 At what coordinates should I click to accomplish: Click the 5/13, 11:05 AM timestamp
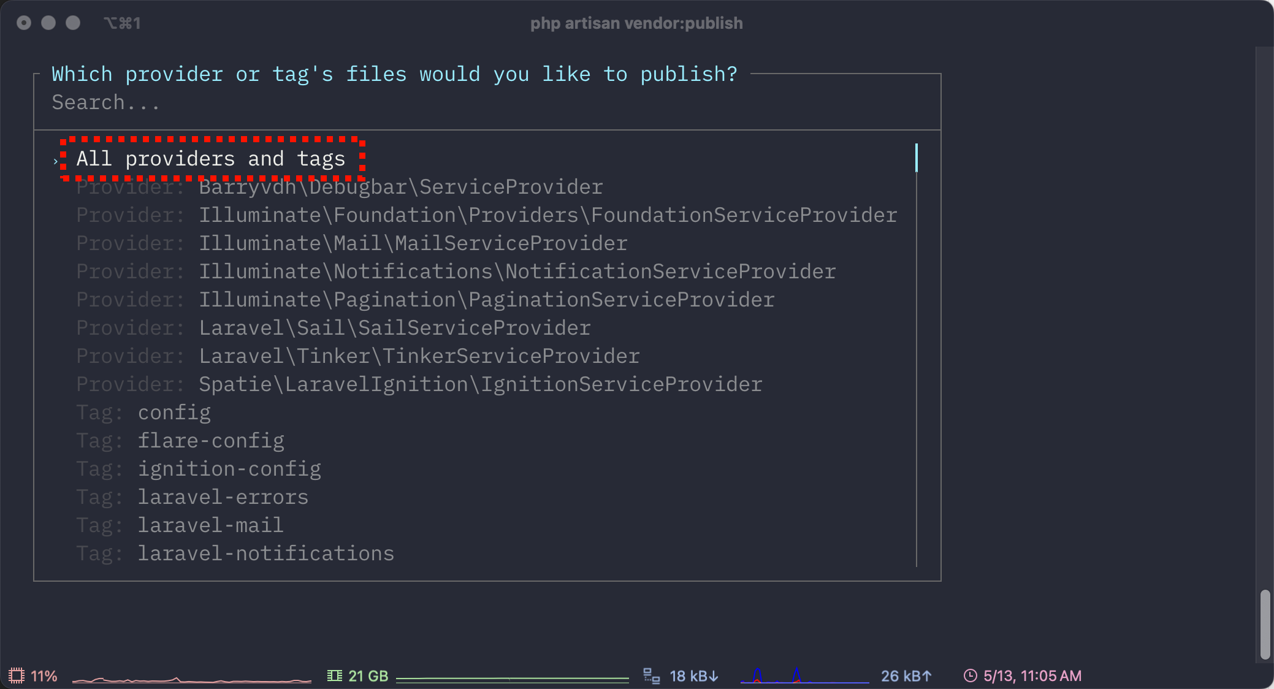click(x=1032, y=676)
